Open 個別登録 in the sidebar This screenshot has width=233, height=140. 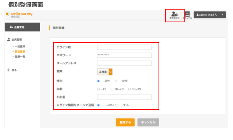(x=20, y=52)
